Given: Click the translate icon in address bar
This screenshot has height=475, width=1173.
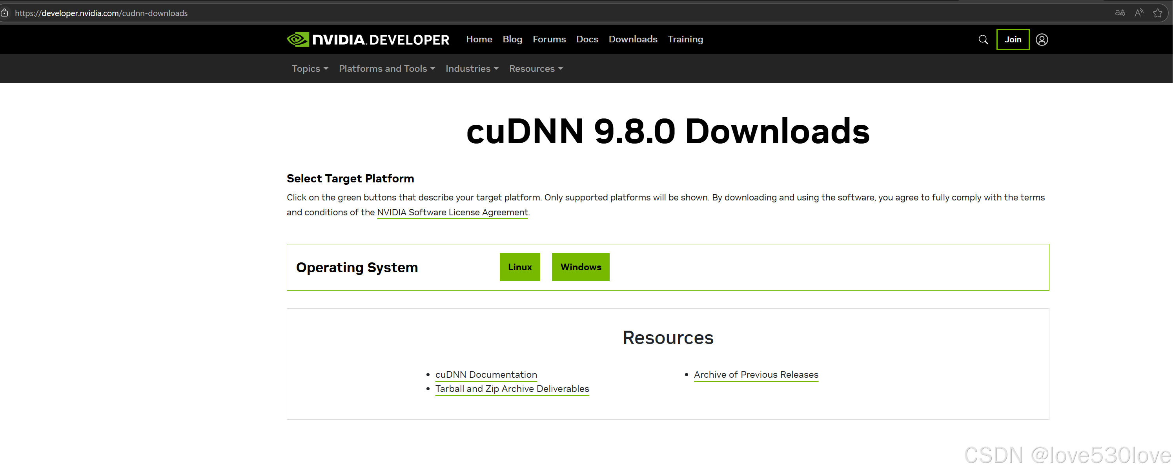Looking at the screenshot, I should click(x=1120, y=13).
